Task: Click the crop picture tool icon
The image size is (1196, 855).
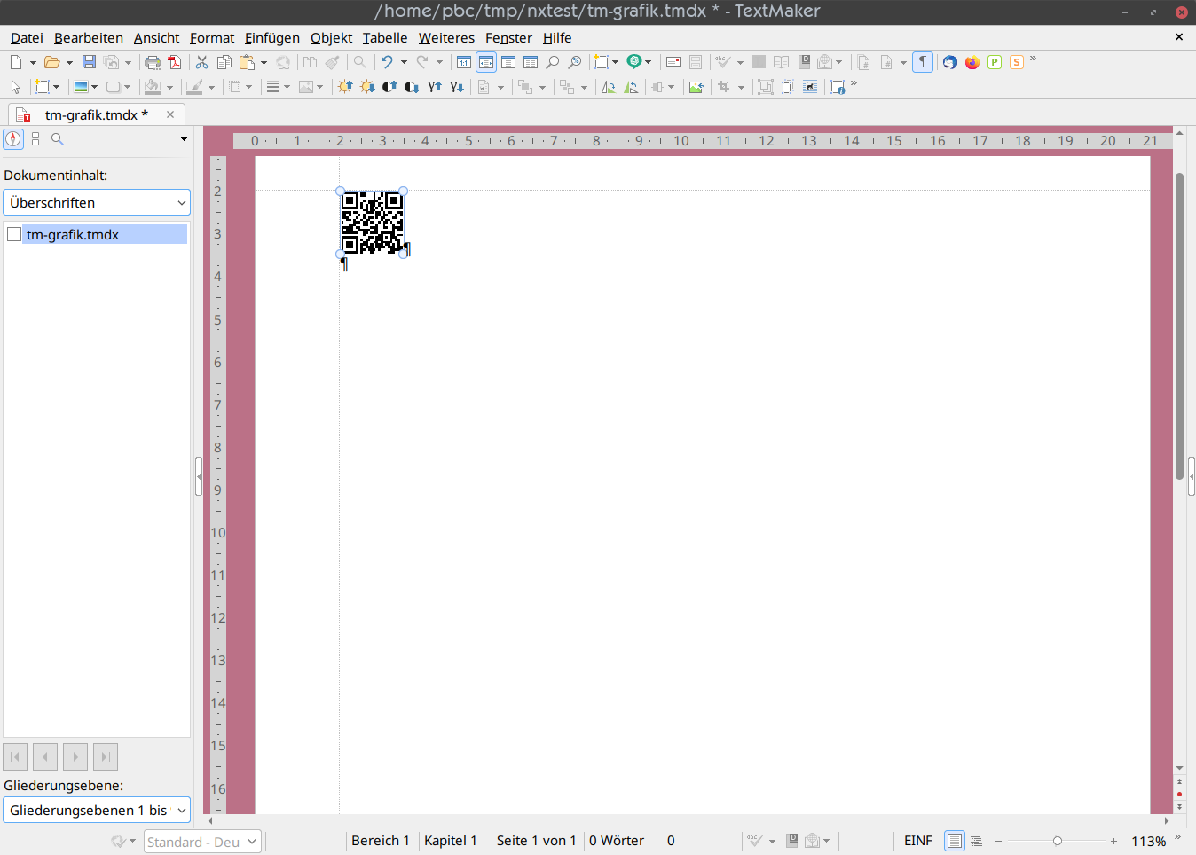Action: (724, 87)
